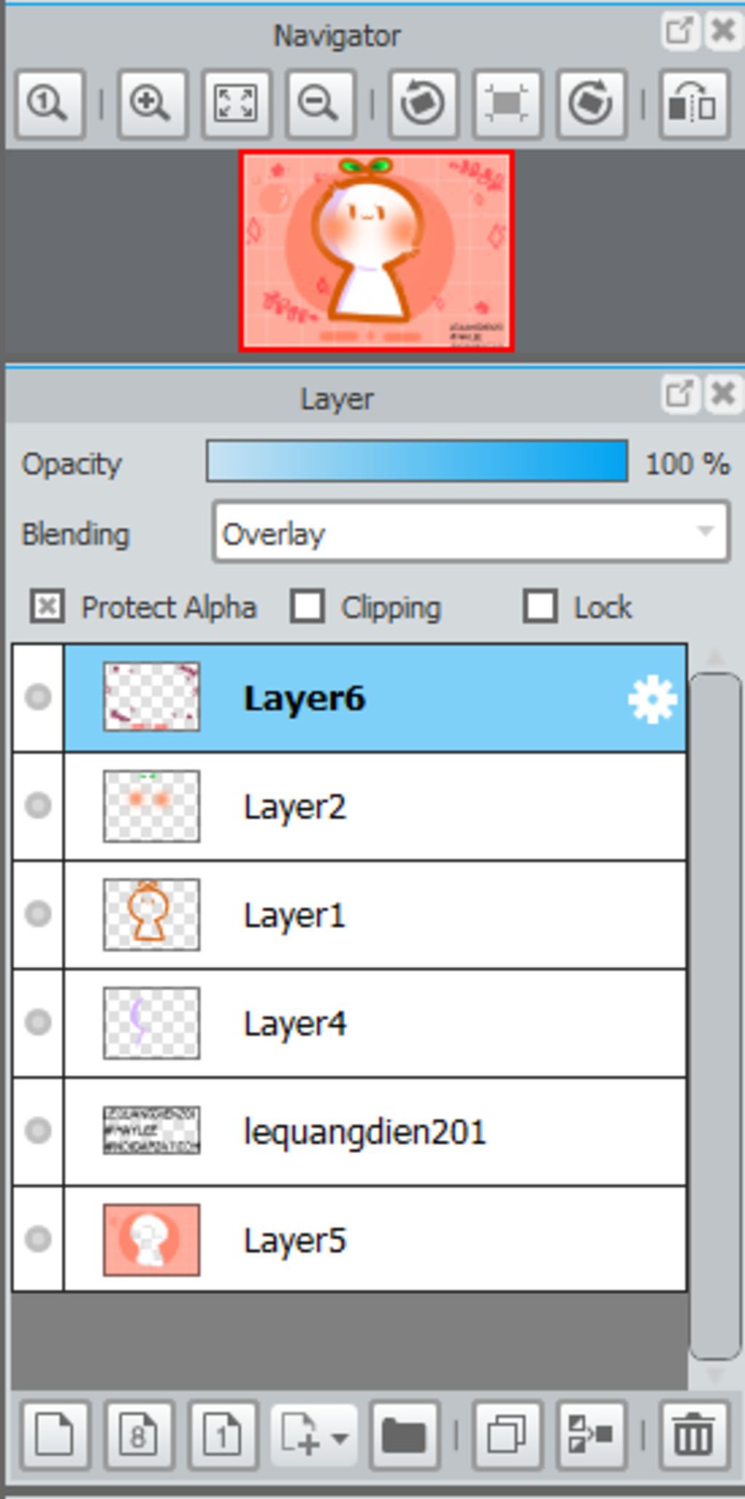Toggle the Protect Alpha checkbox

pos(47,606)
